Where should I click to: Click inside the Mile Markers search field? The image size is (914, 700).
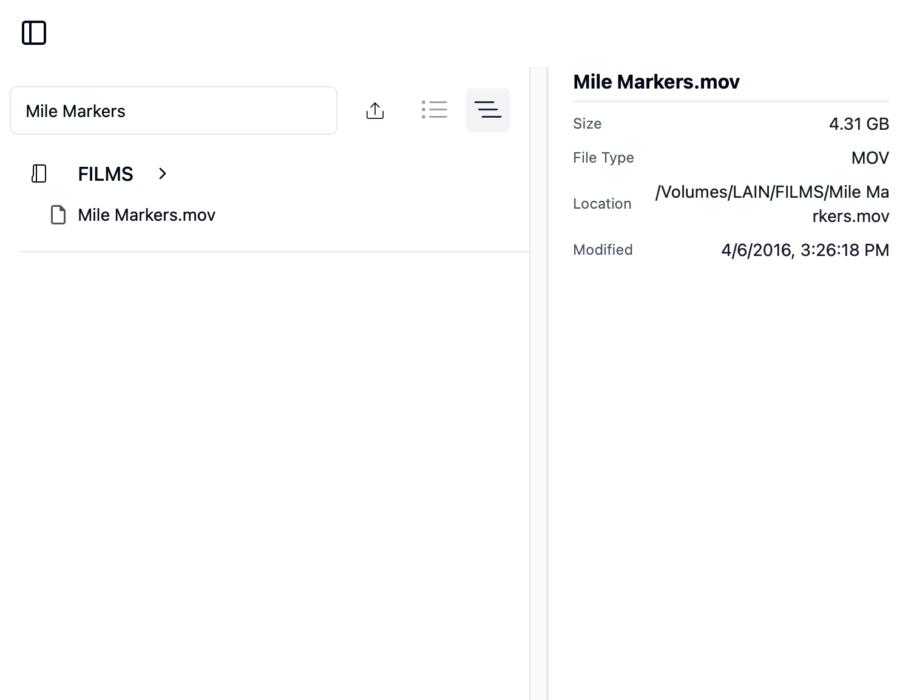click(173, 110)
